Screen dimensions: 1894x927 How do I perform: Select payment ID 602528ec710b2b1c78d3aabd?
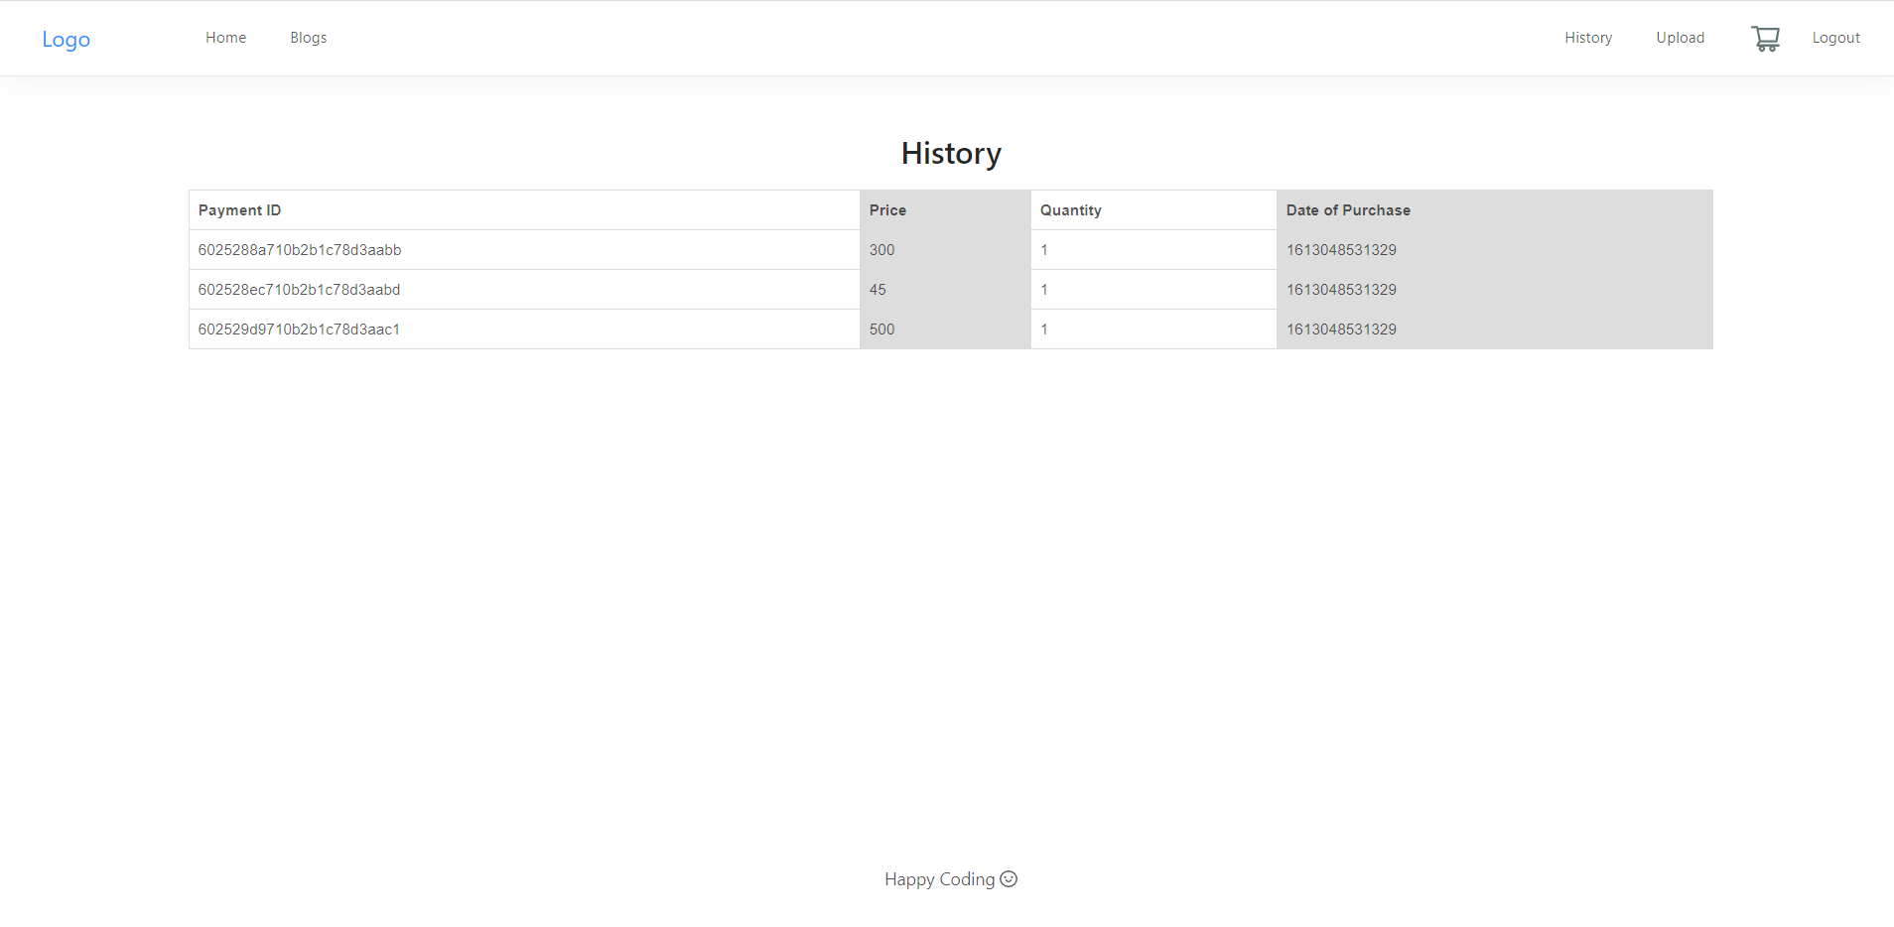[x=300, y=289]
